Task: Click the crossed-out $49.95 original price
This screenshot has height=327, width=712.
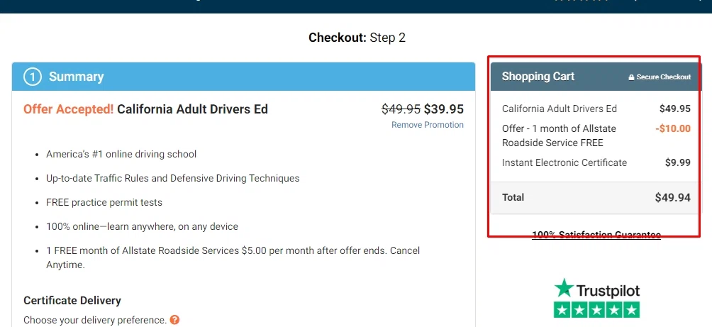Action: click(x=401, y=109)
